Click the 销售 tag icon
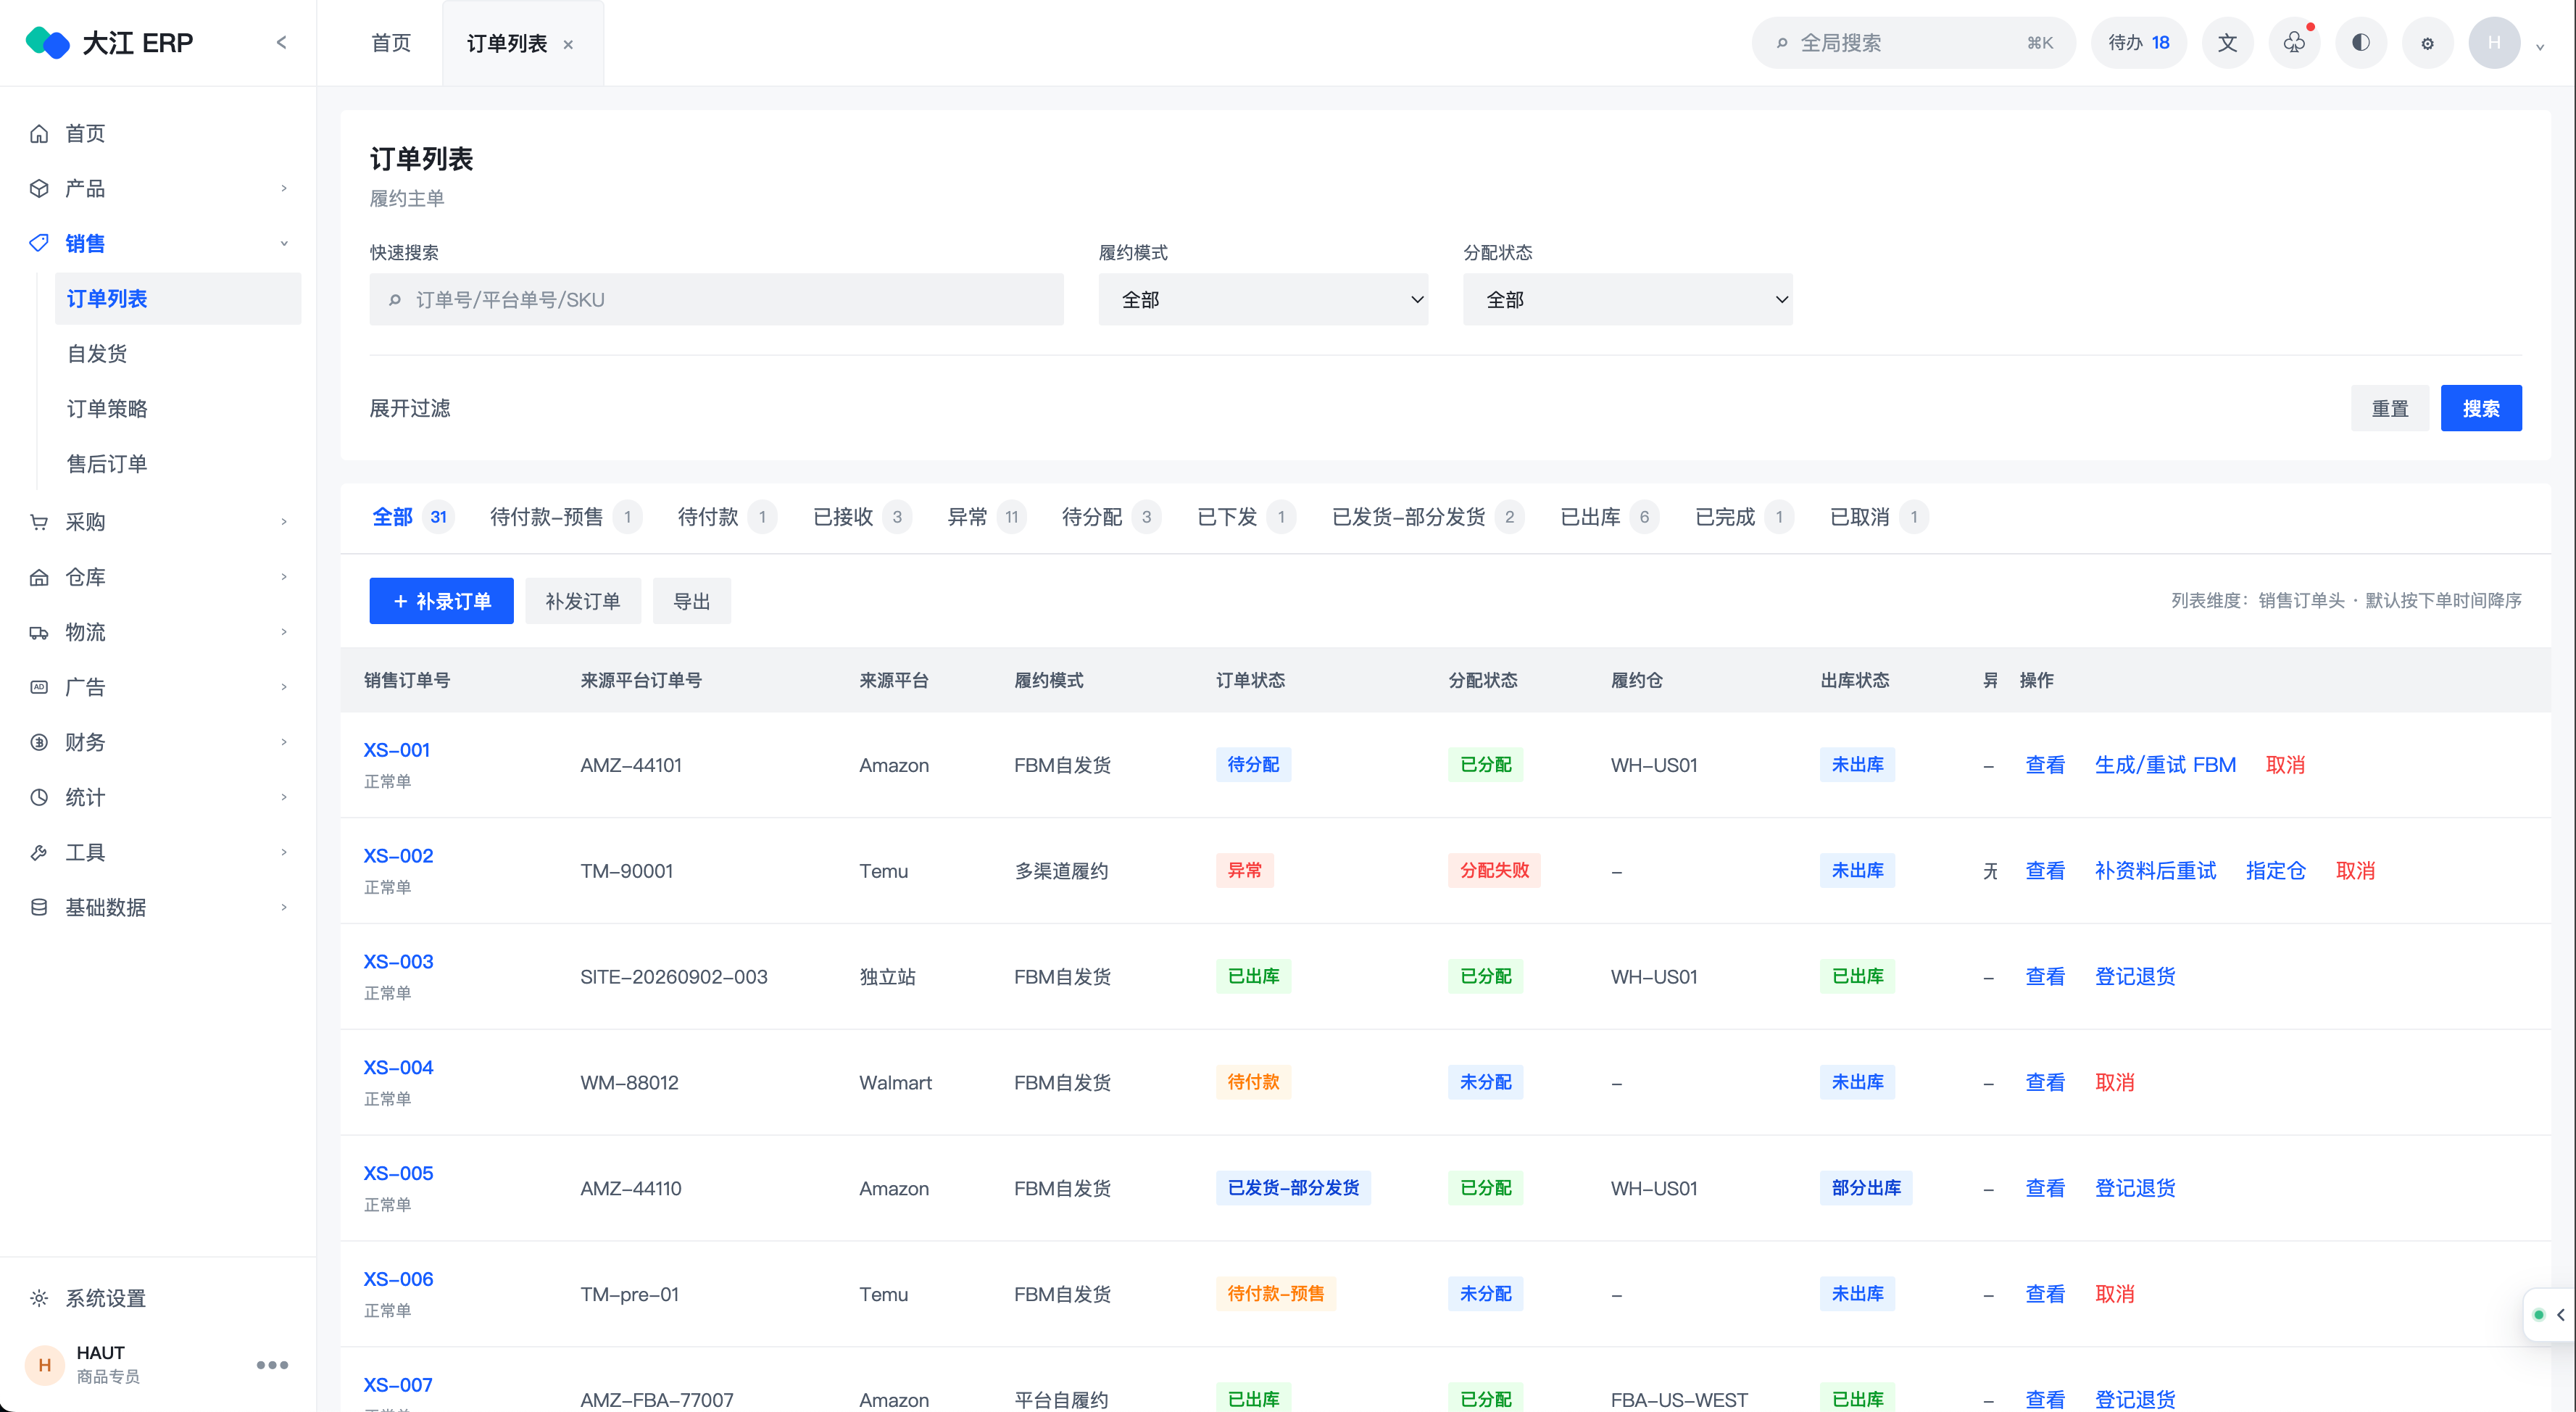Screen dimensions: 2576x1412 pyautogui.click(x=39, y=243)
